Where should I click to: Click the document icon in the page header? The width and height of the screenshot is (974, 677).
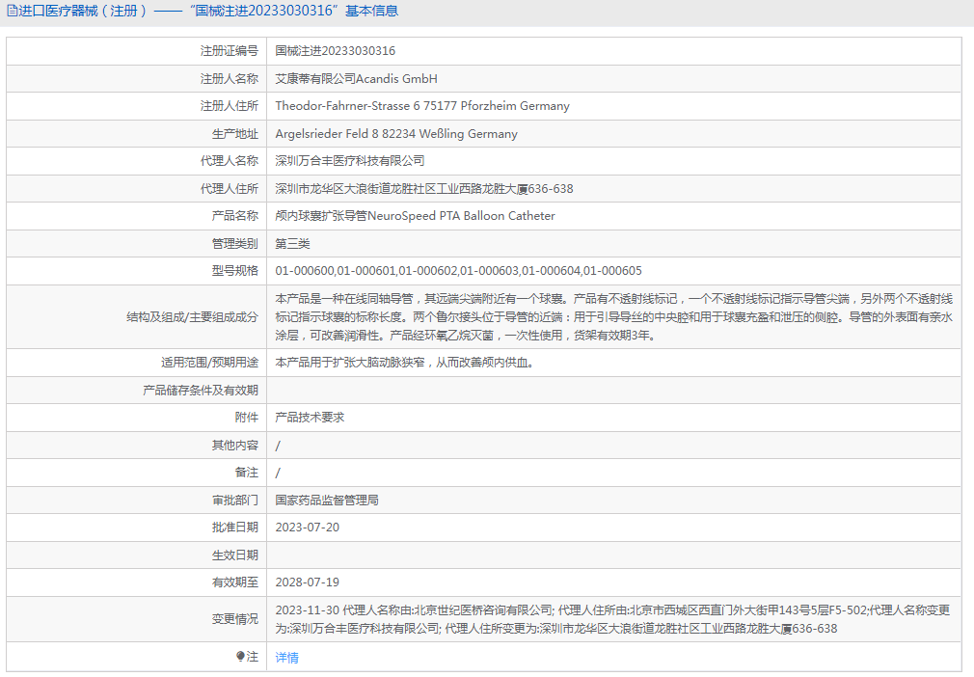(12, 12)
